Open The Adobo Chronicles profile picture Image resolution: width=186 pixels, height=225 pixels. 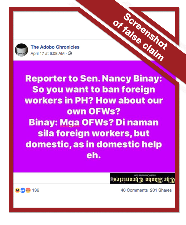[22, 50]
